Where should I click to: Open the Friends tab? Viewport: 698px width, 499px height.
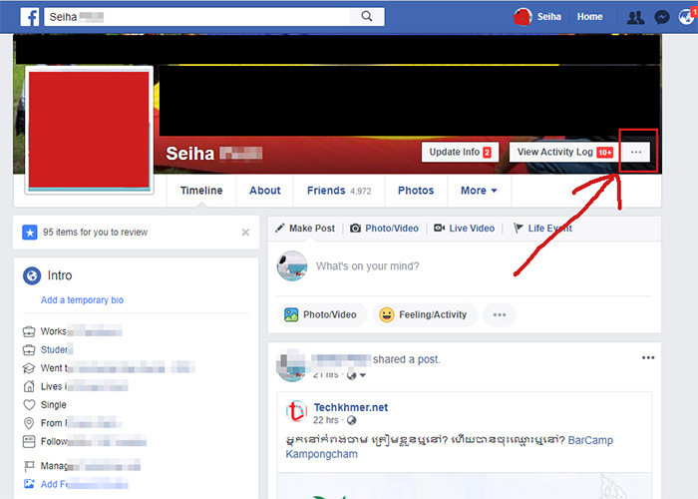pyautogui.click(x=339, y=191)
